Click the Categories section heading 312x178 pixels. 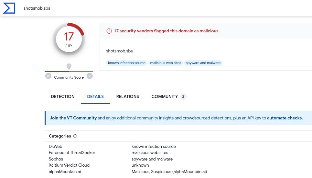pyautogui.click(x=60, y=136)
